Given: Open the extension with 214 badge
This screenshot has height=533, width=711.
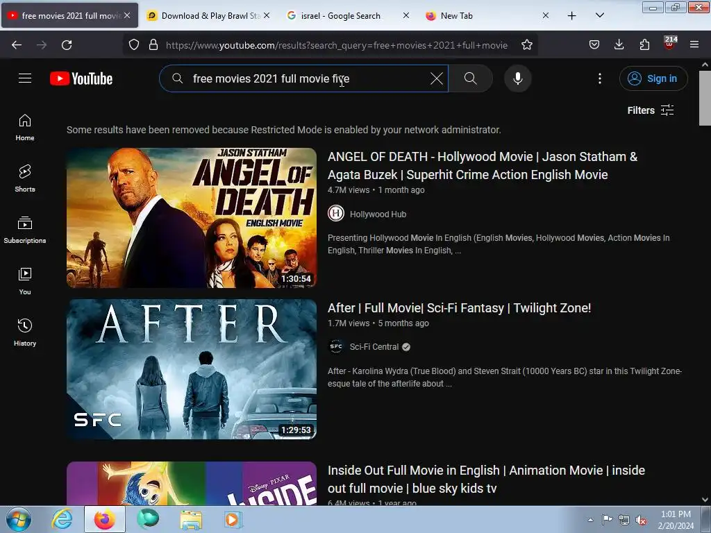Looking at the screenshot, I should tap(670, 43).
